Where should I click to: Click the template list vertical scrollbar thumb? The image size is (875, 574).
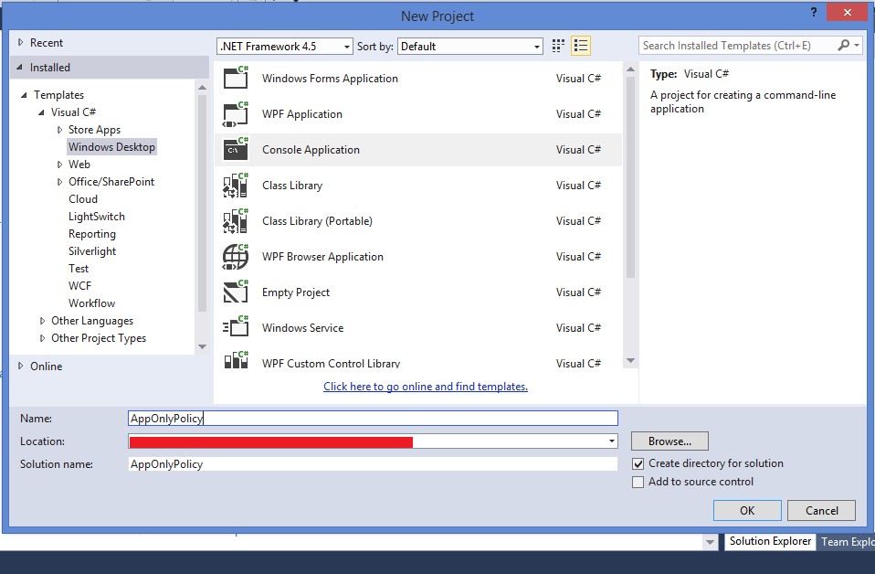[x=630, y=177]
